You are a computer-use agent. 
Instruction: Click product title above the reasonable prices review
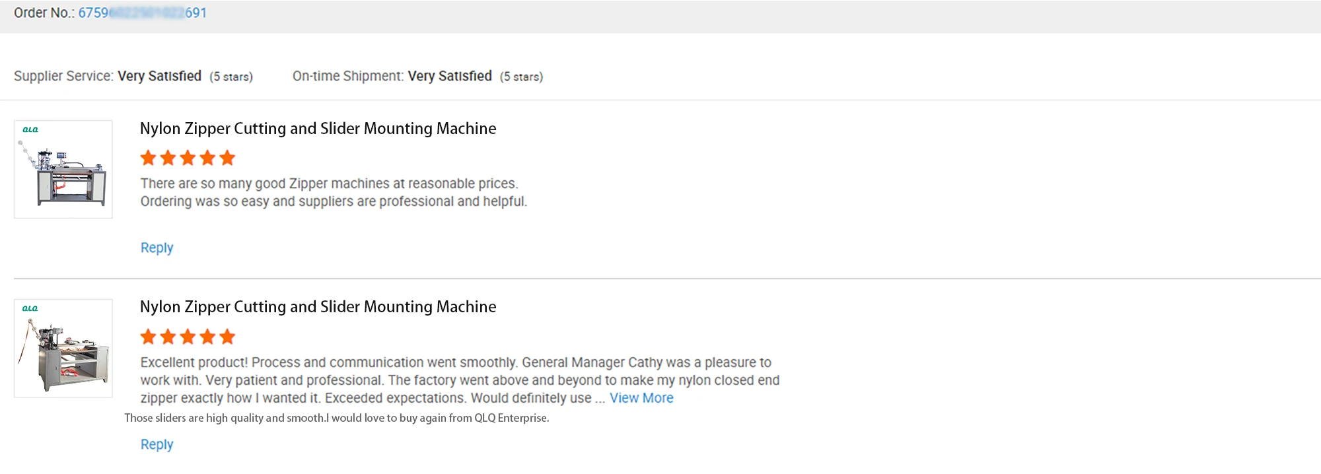point(318,129)
